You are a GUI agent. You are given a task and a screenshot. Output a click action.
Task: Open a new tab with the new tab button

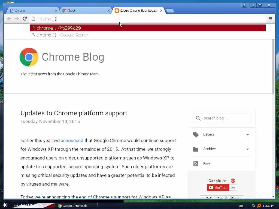170,11
